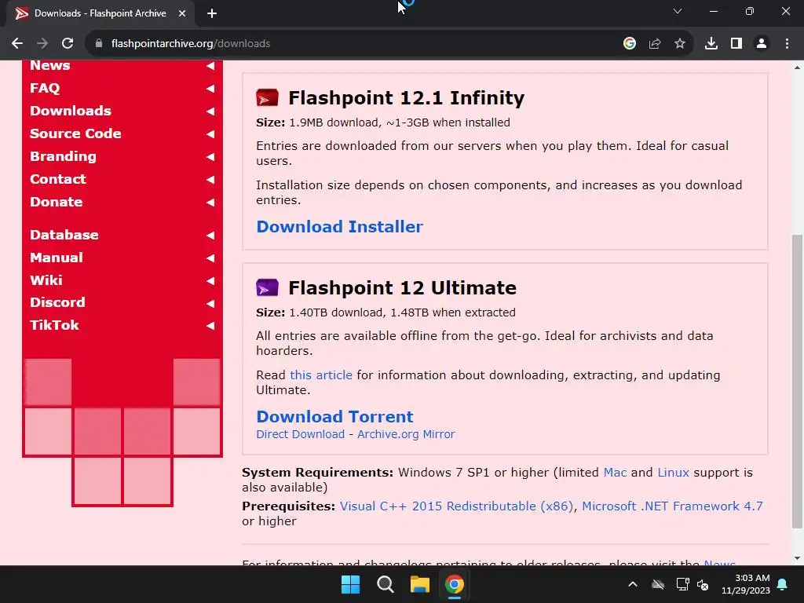
Task: Bookmark this page with the star
Action: pos(680,44)
